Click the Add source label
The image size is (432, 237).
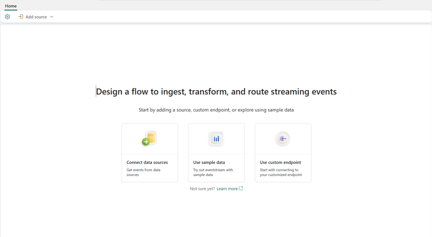36,17
